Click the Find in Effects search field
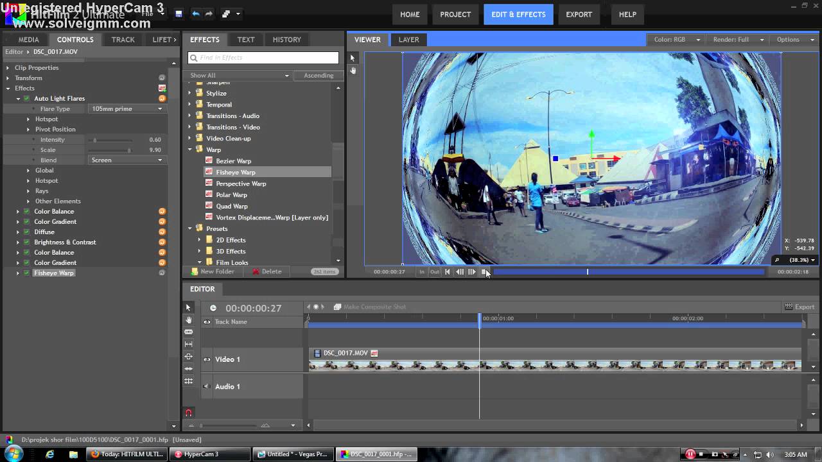822x462 pixels. tap(263, 58)
